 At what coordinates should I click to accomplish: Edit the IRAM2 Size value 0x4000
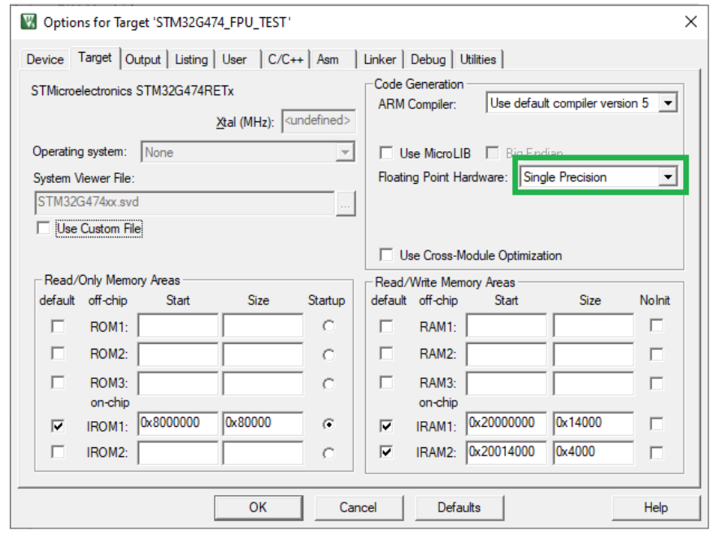594,453
